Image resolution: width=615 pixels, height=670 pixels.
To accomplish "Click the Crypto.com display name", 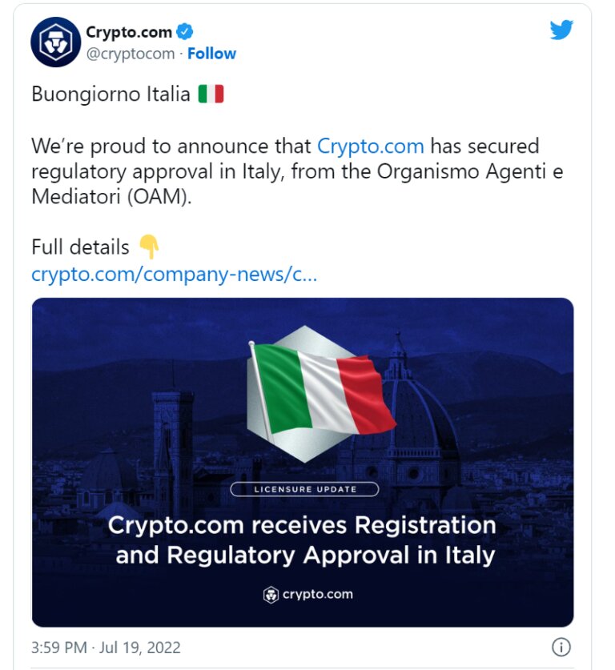I will 127,32.
